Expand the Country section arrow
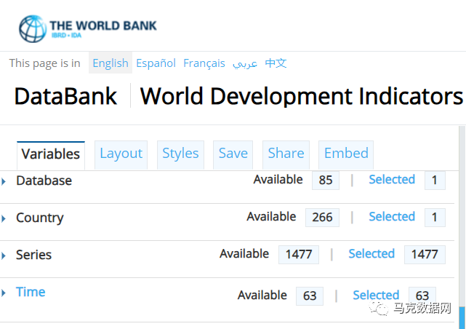 click(x=4, y=218)
